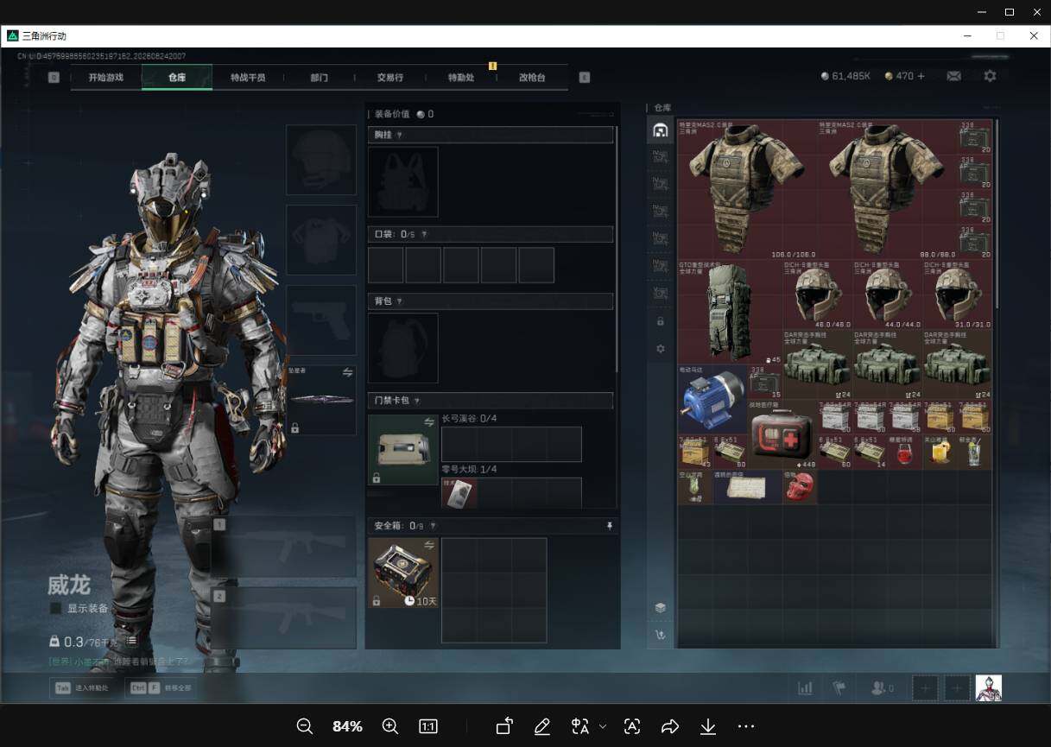1051x747 pixels.
Task: Select DICH-9 helmet with 44.0/44.0 durability
Action: pos(887,294)
